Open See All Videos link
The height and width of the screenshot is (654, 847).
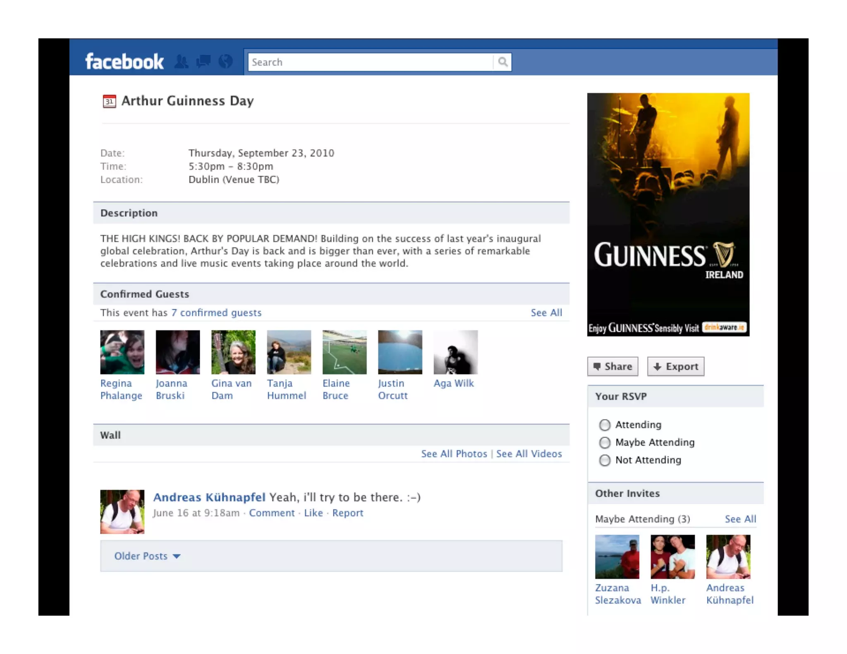[529, 454]
